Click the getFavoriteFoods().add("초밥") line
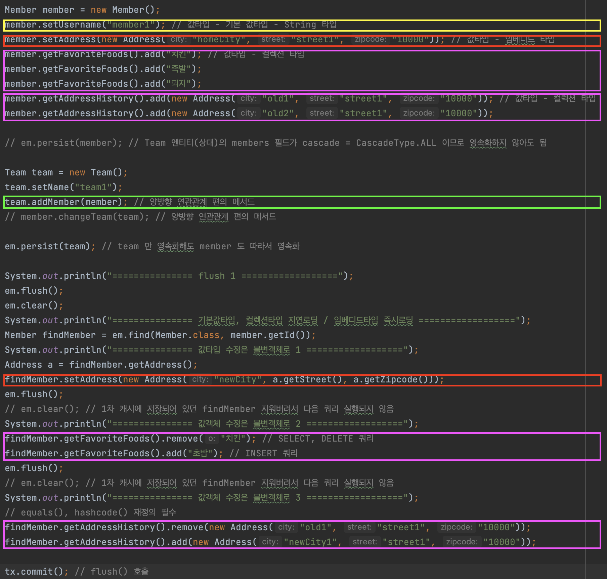This screenshot has width=607, height=579. tap(151, 453)
